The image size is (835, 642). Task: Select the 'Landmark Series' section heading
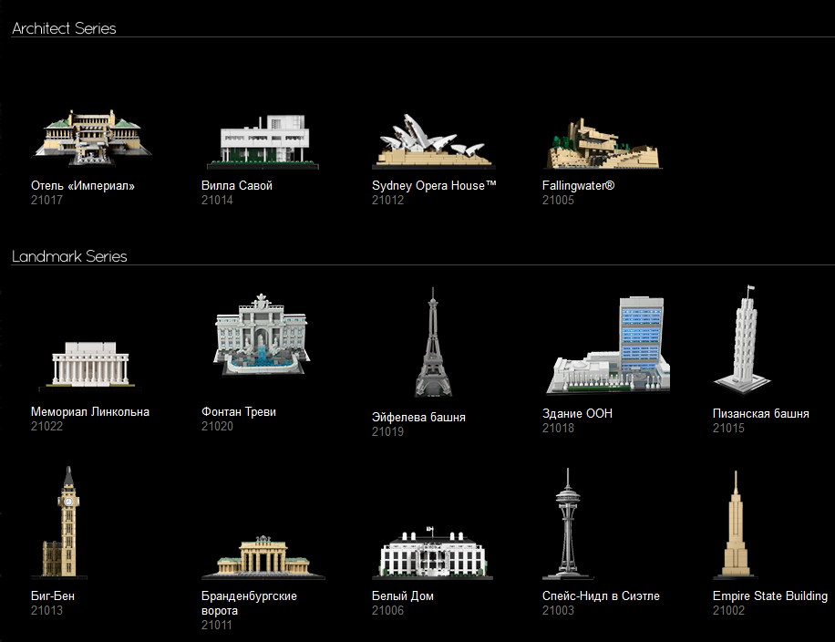69,256
